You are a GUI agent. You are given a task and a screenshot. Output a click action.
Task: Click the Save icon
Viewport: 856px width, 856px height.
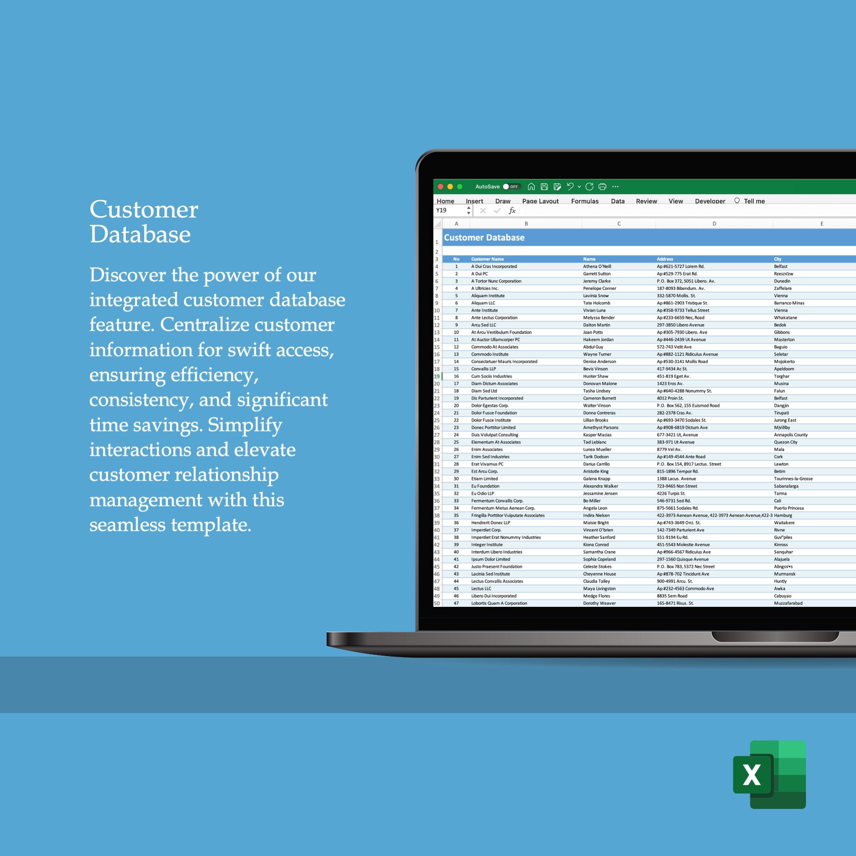[544, 187]
